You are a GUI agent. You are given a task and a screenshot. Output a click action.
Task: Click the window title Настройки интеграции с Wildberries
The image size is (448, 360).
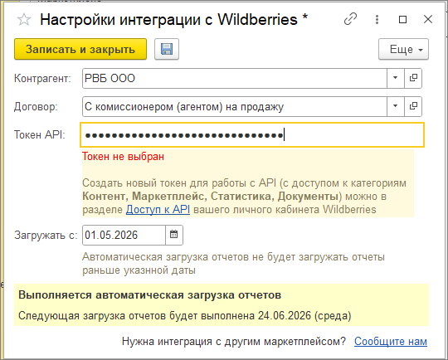click(x=168, y=20)
